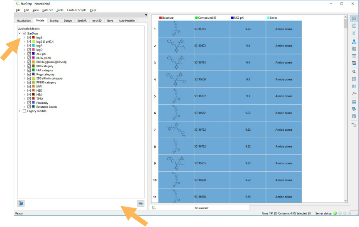Click the upload arrow table icon
This screenshot has width=359, height=227.
[354, 117]
